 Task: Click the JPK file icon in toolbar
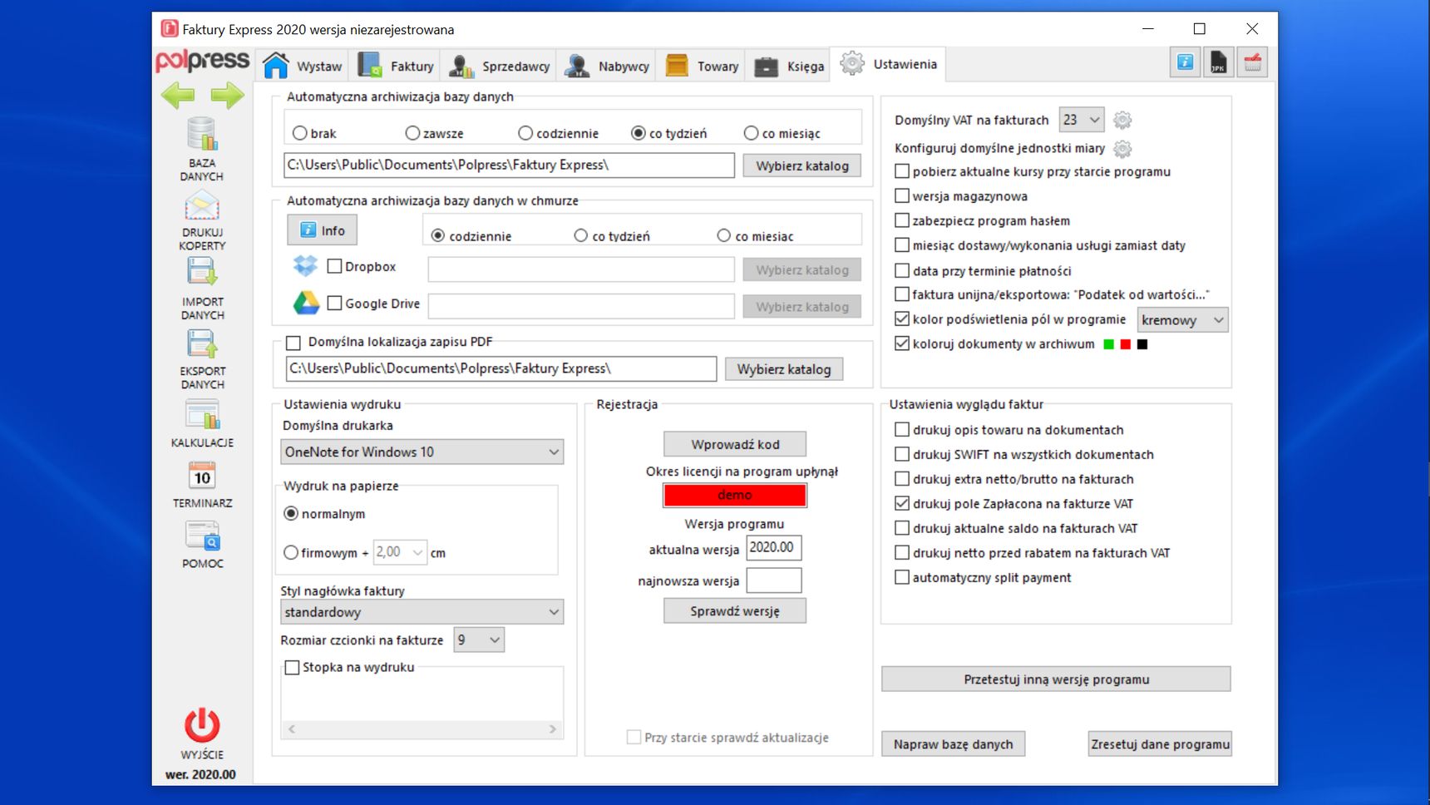click(1218, 62)
